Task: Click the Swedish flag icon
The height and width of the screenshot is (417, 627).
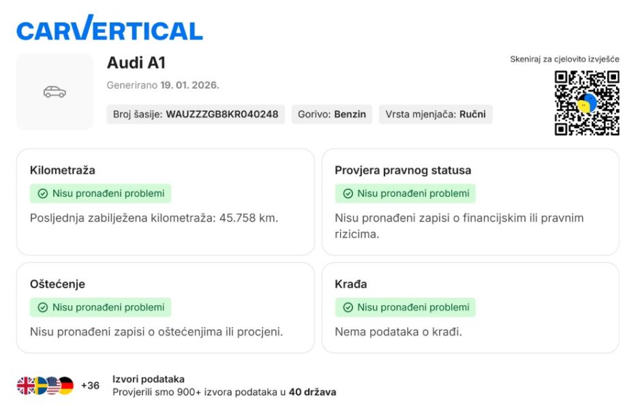Action: [39, 386]
